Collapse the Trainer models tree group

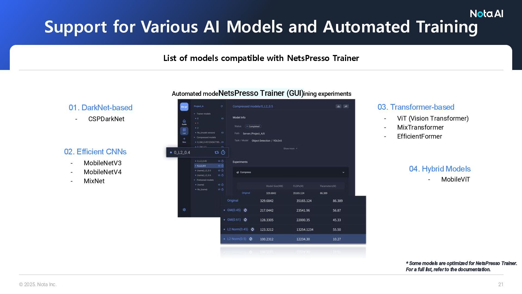click(x=195, y=114)
